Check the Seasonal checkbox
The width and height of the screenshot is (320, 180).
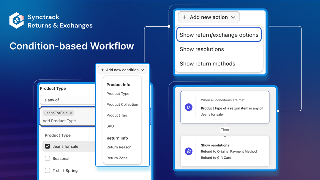pyautogui.click(x=47, y=158)
